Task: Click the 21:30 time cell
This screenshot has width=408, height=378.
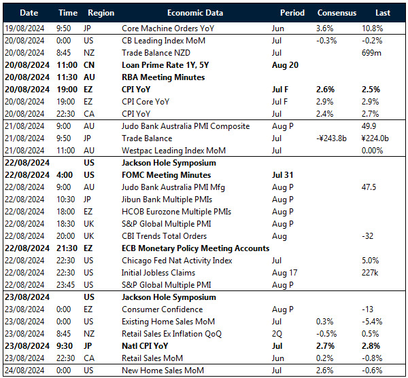Action: [67, 248]
